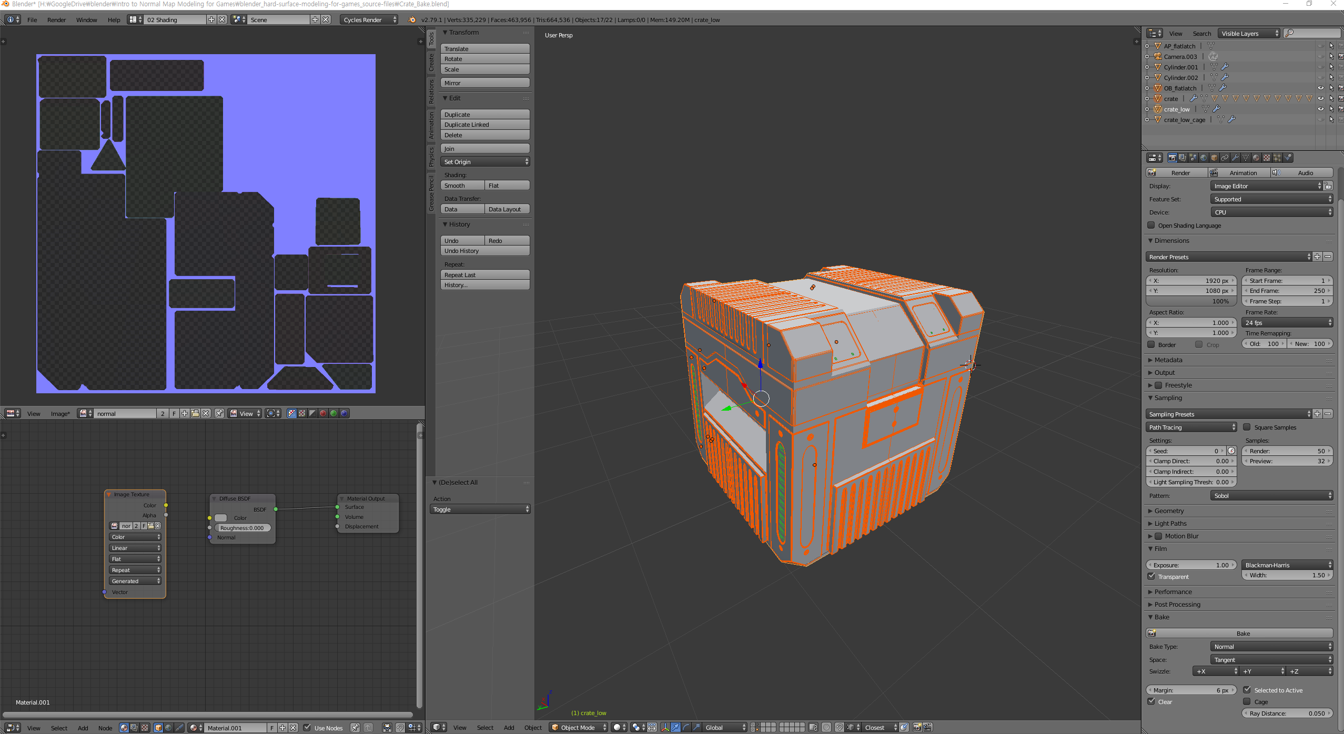1344x734 pixels.
Task: Click the Bake button camera icon
Action: click(x=1152, y=633)
